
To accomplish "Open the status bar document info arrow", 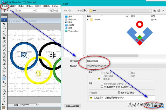I will pos(36,105).
